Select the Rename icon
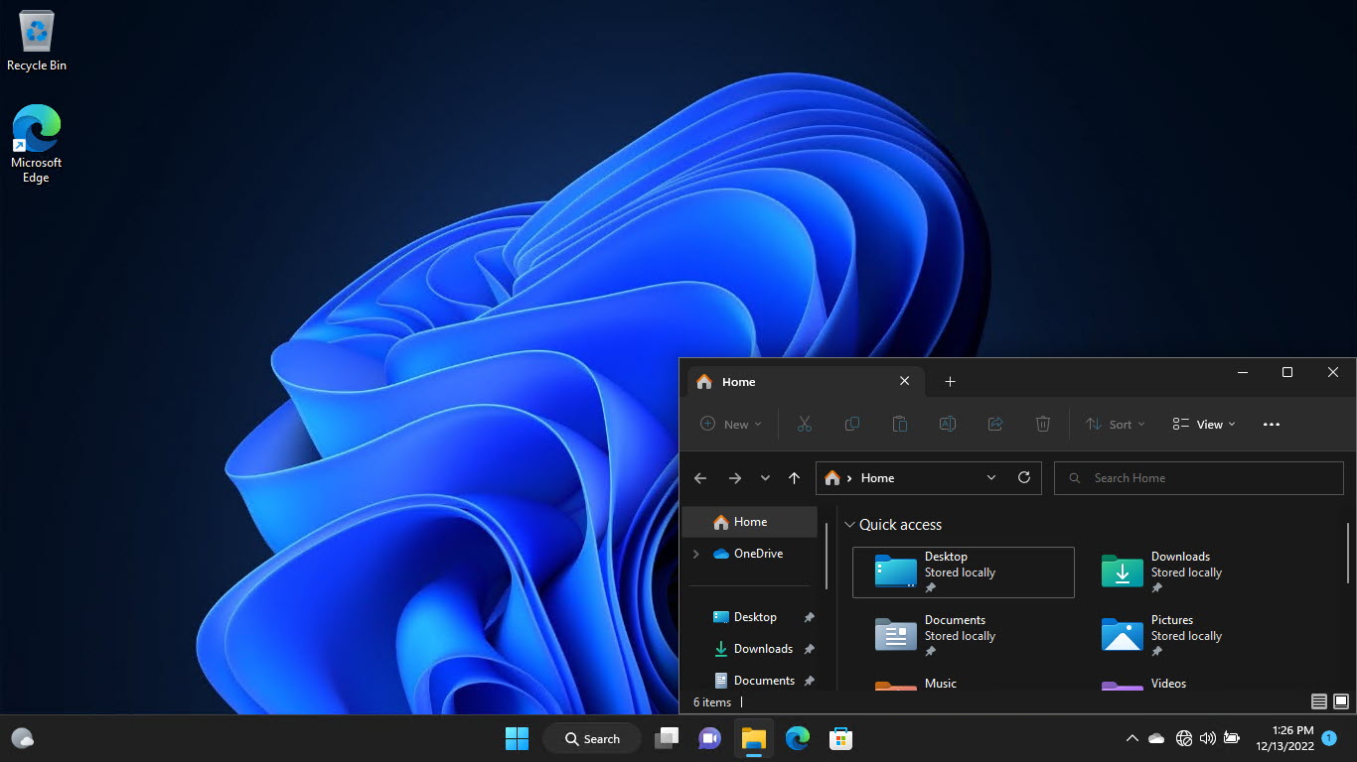 coord(948,424)
